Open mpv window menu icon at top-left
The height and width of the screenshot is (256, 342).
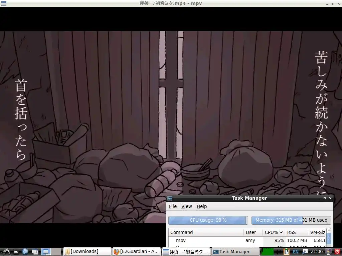click(x=3, y=3)
